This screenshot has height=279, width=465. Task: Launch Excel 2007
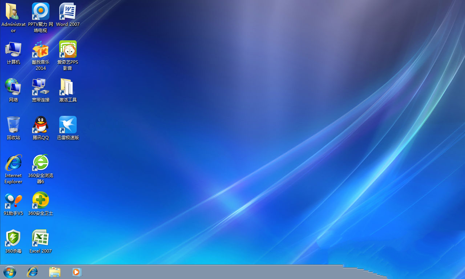point(40,238)
